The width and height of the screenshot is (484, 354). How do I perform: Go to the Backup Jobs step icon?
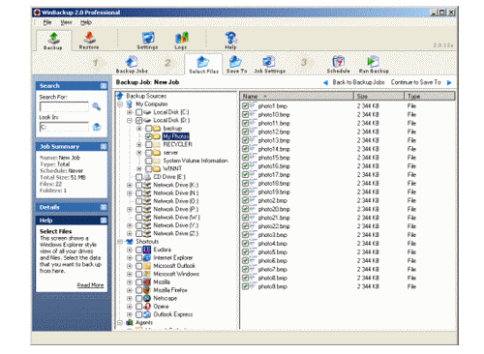132,61
